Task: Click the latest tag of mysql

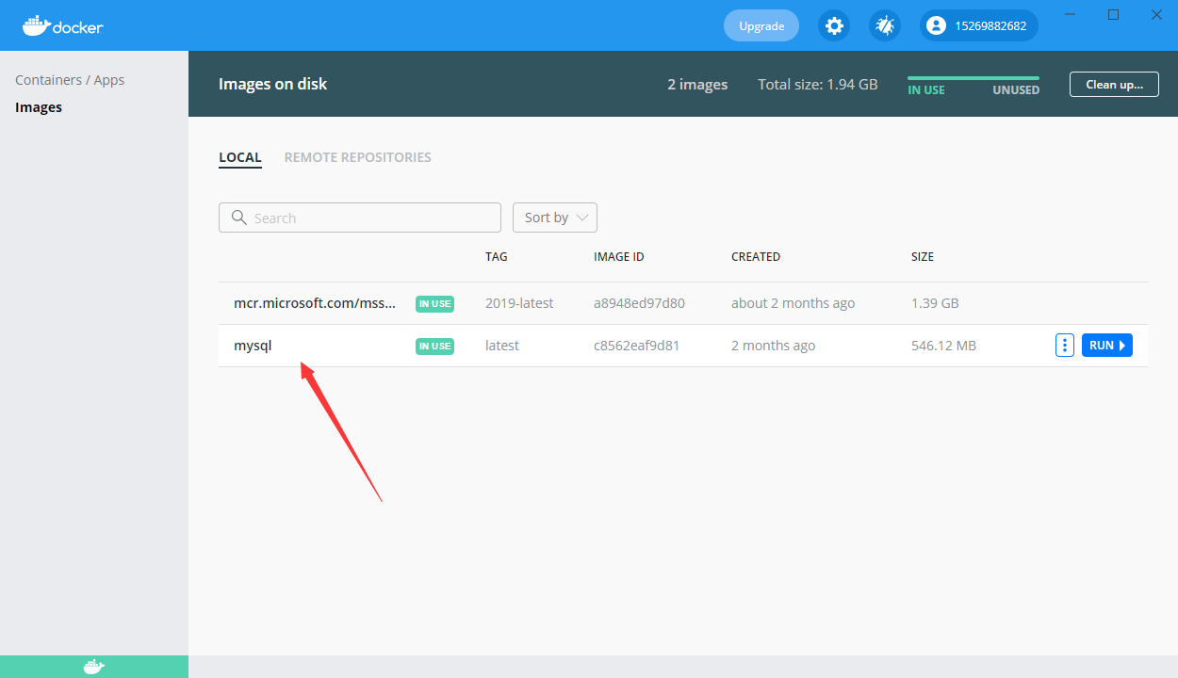Action: click(502, 346)
